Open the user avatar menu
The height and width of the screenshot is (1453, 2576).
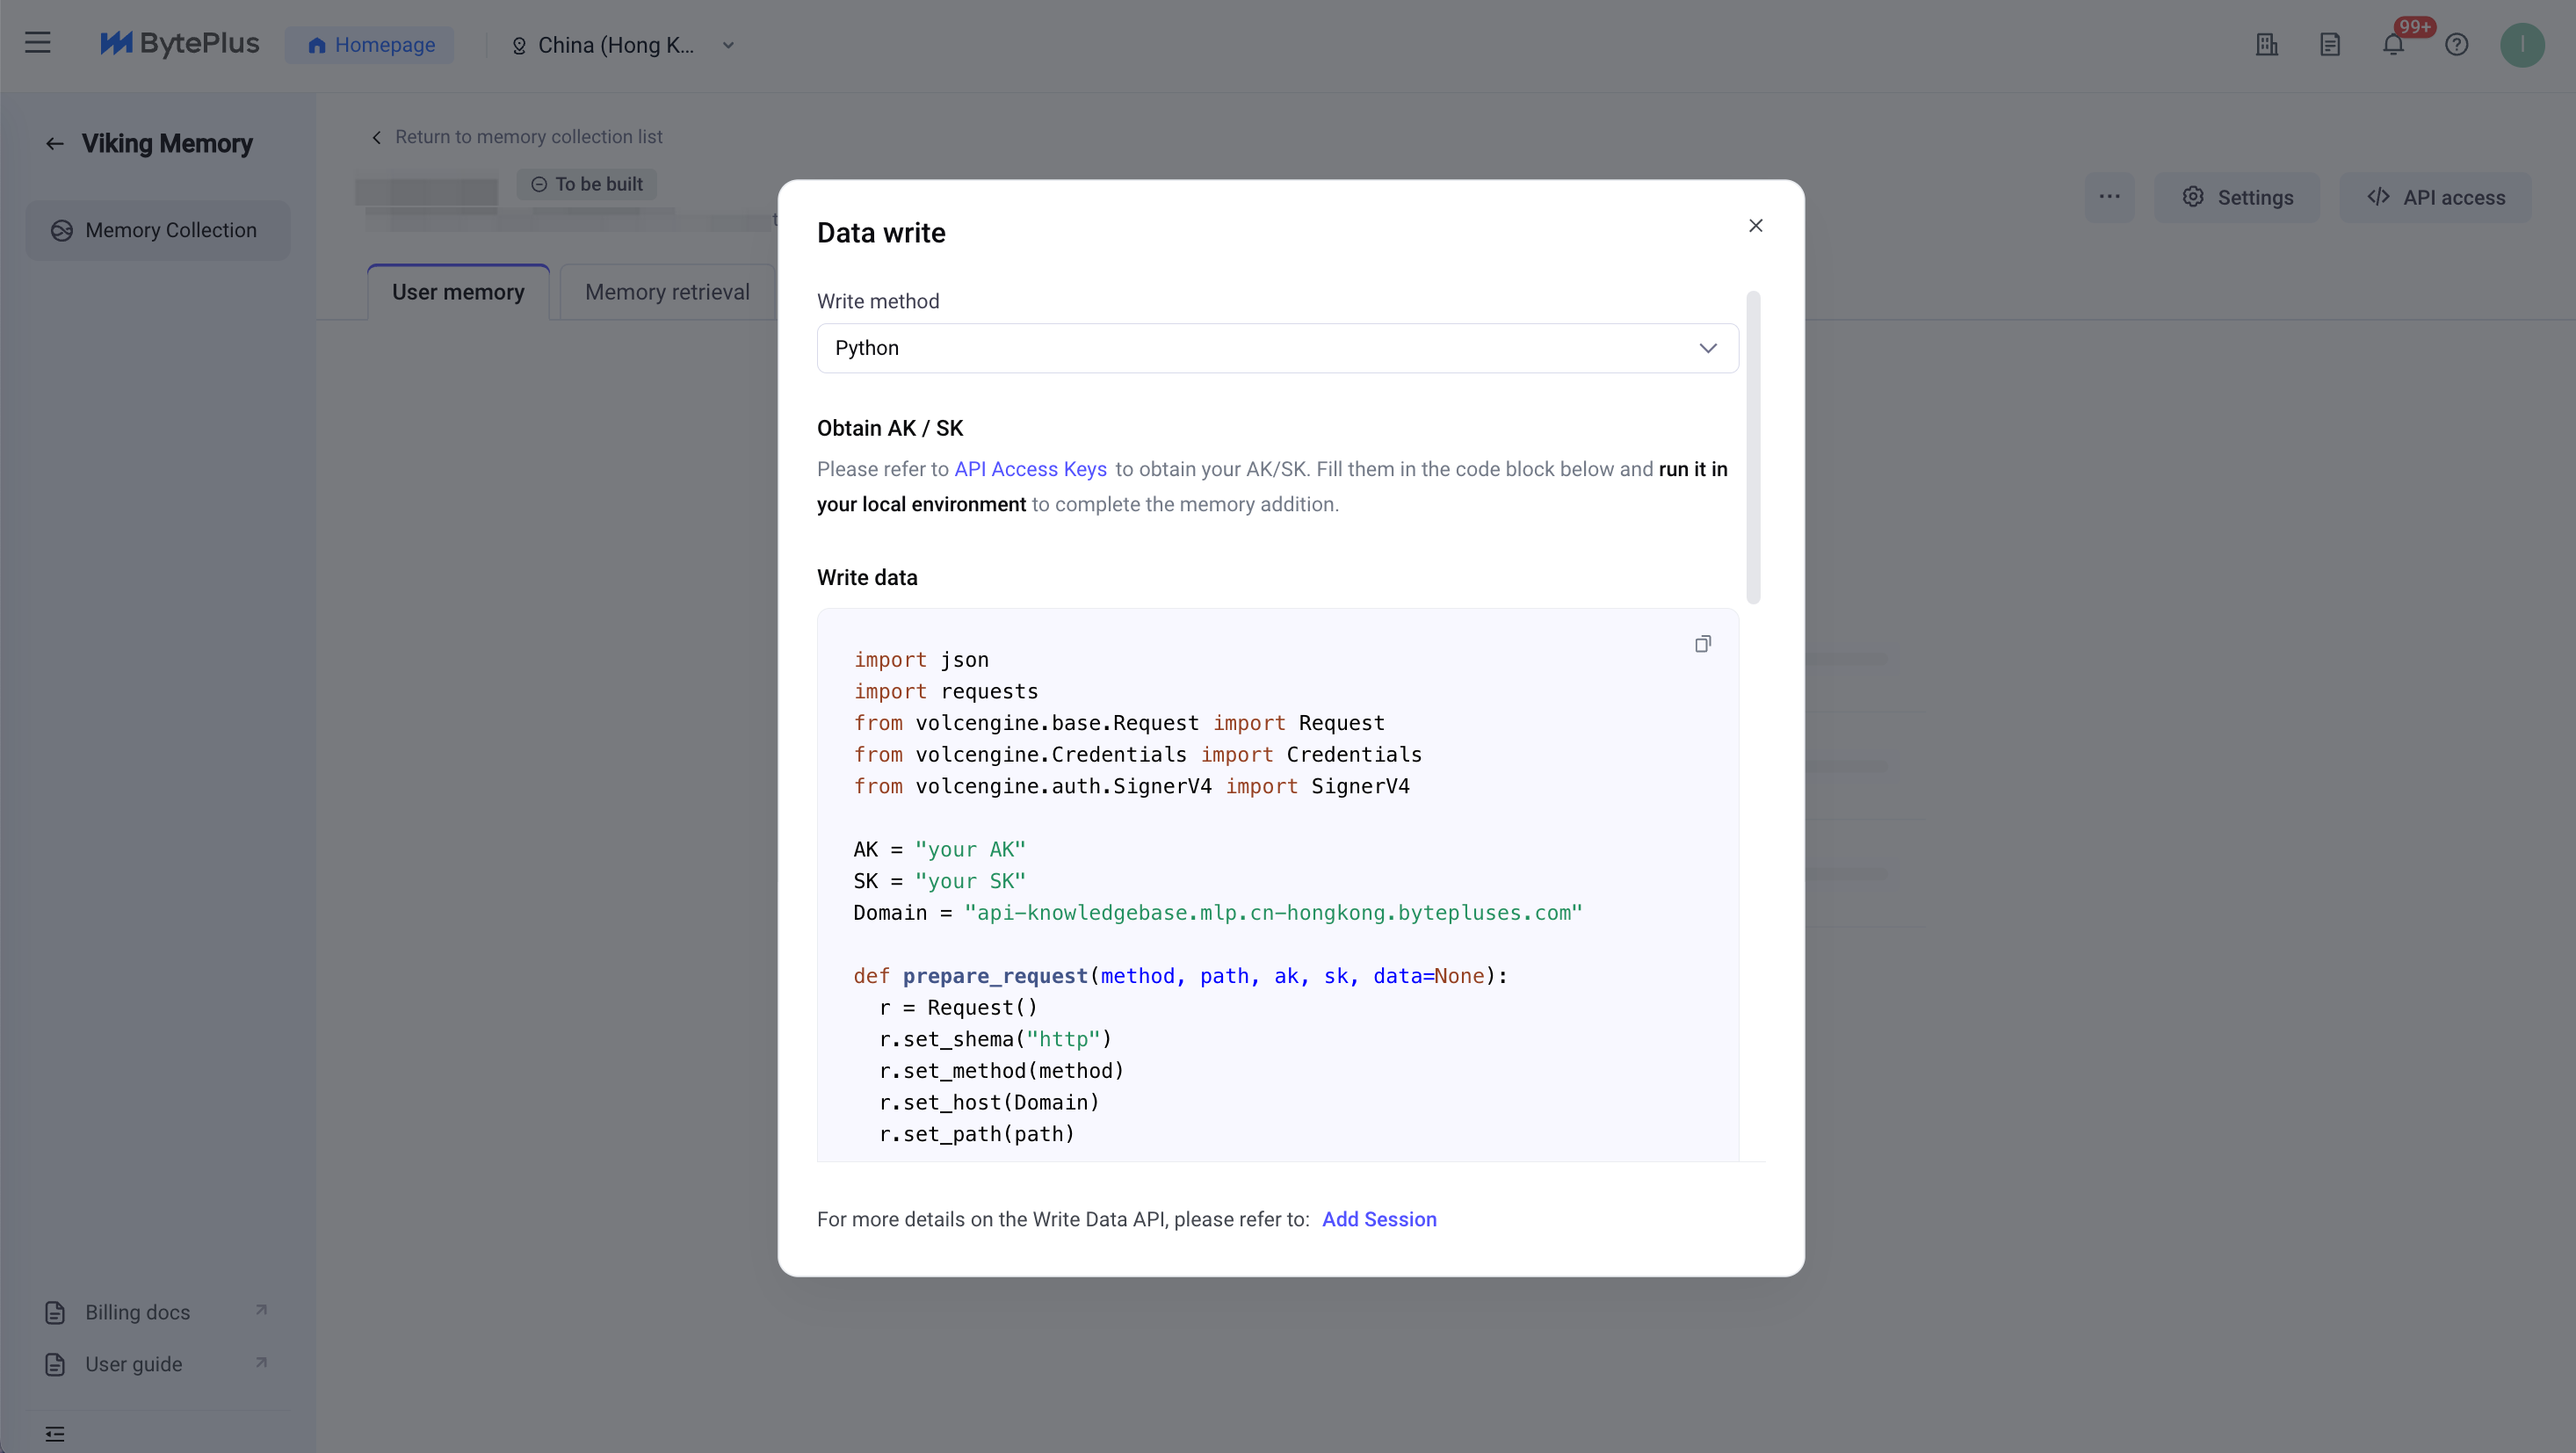(x=2521, y=45)
